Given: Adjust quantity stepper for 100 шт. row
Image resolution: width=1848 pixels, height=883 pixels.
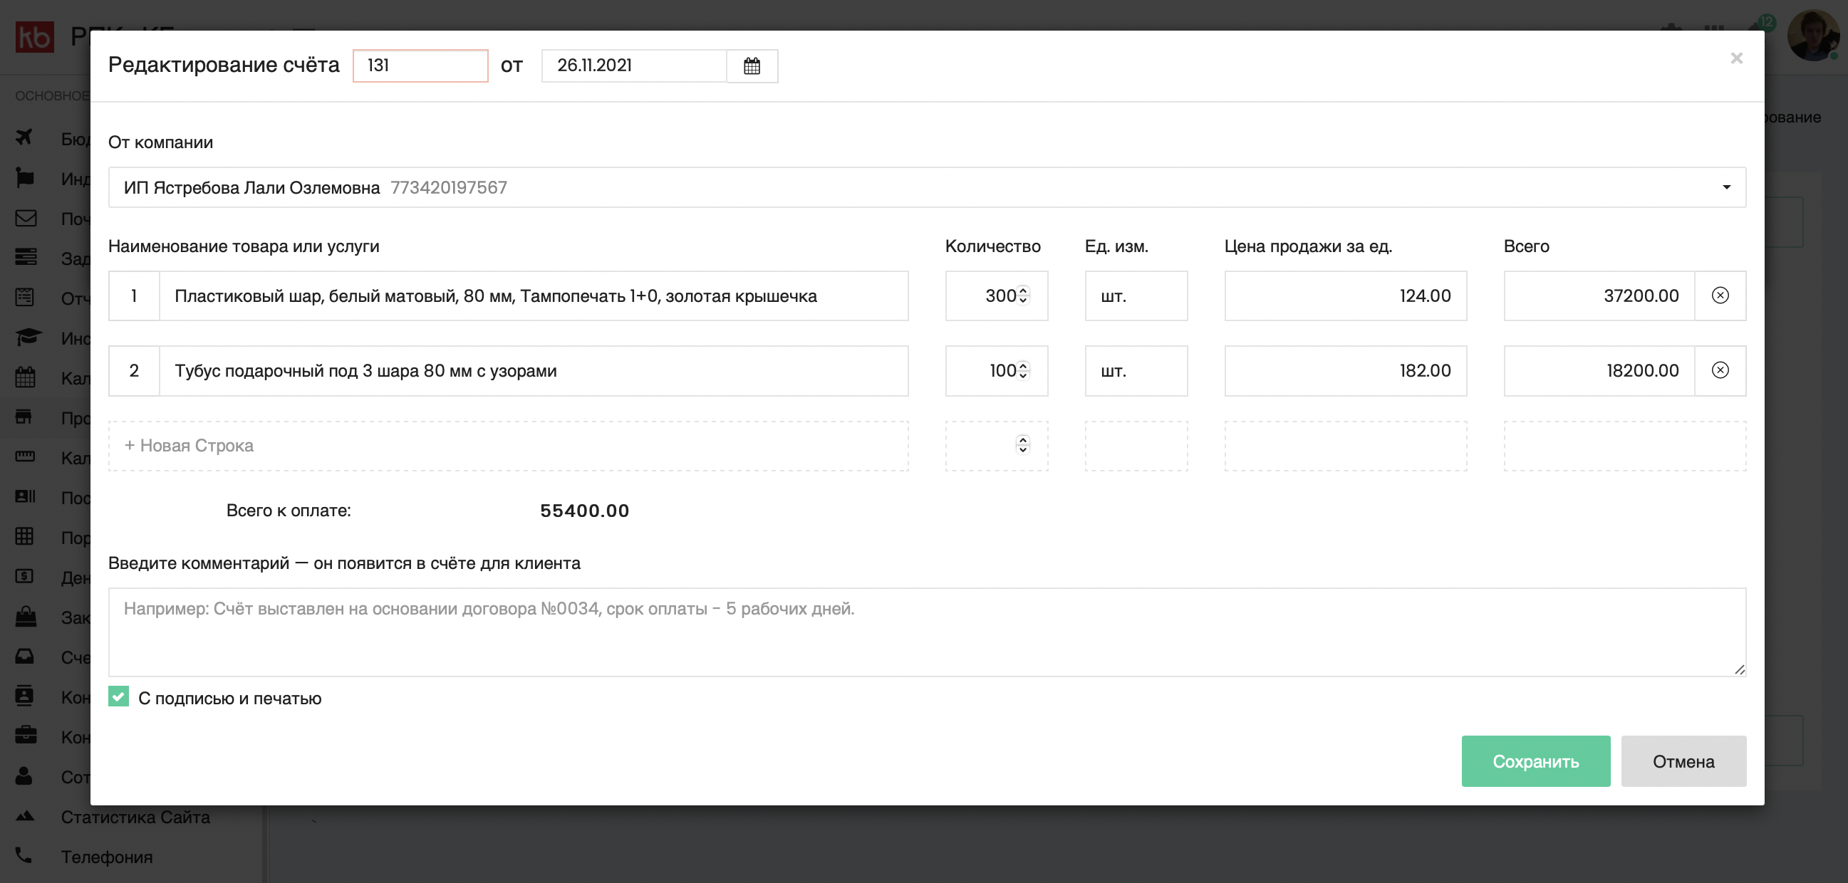Looking at the screenshot, I should point(1023,370).
